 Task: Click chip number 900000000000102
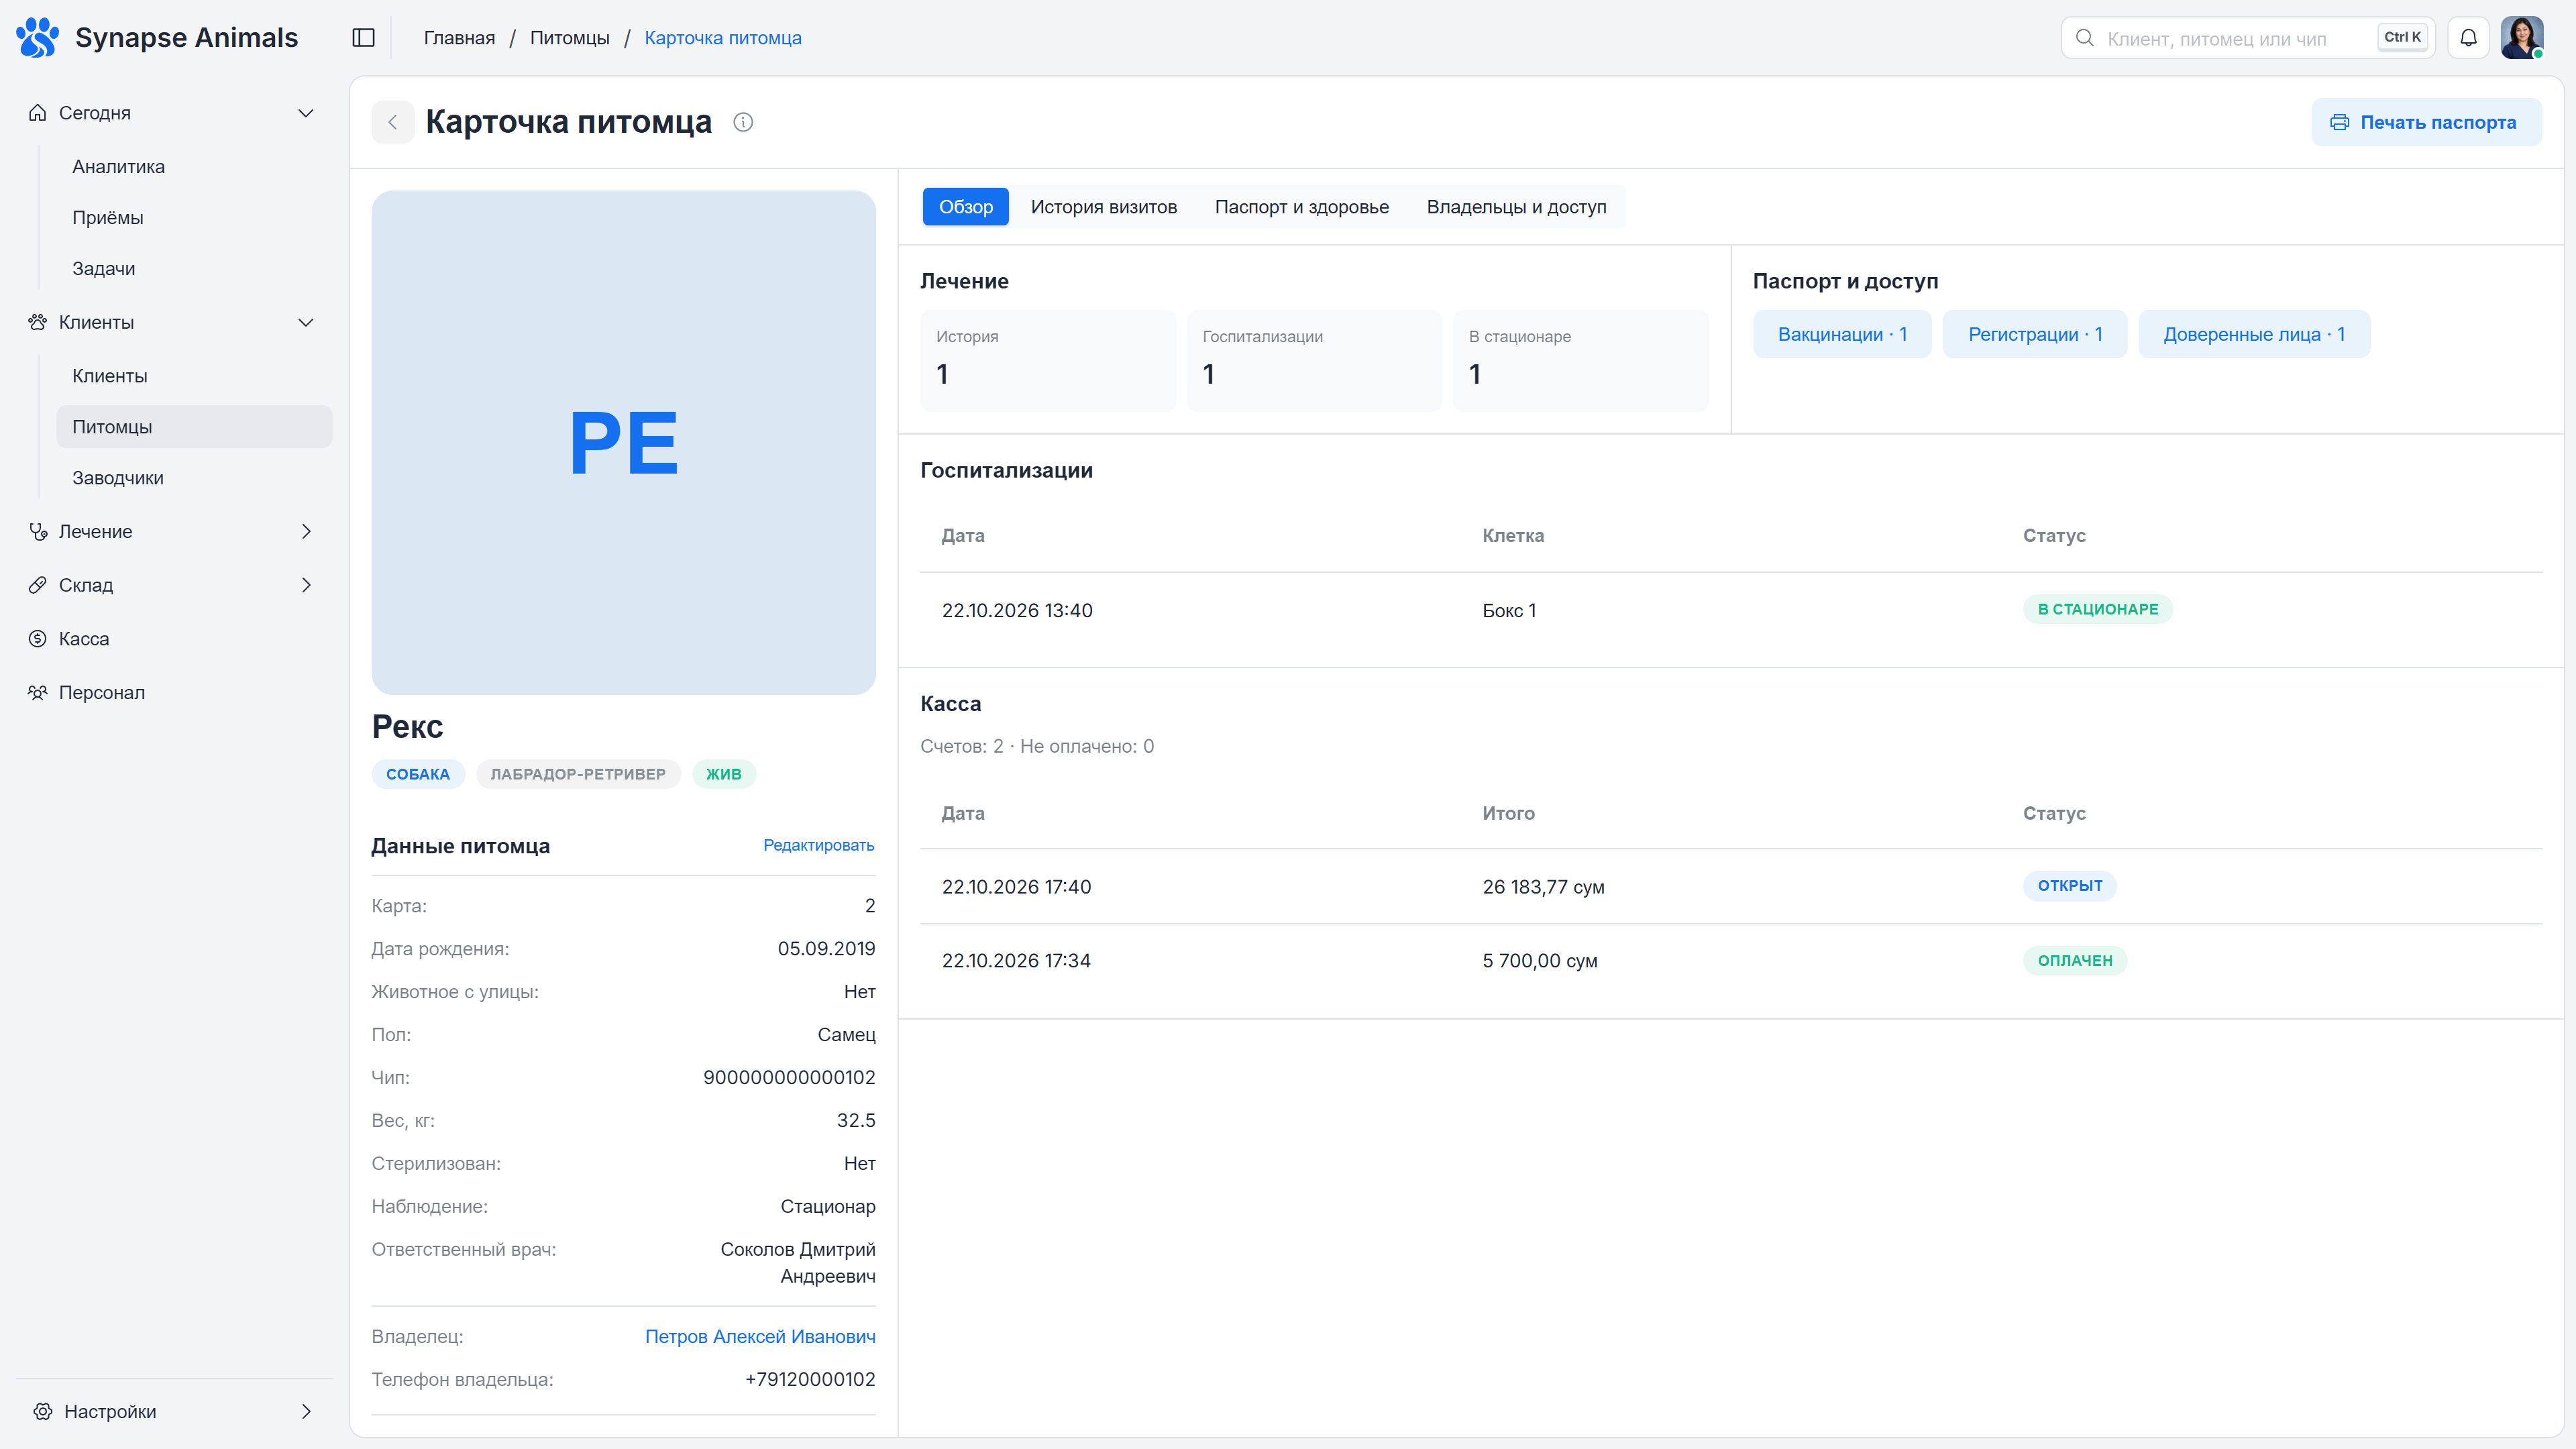(789, 1077)
